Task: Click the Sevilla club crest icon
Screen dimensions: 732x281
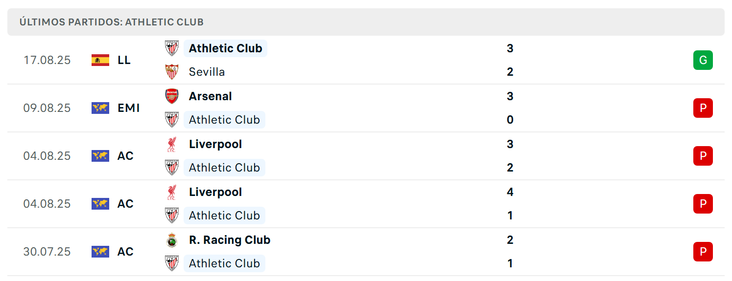Action: tap(172, 72)
